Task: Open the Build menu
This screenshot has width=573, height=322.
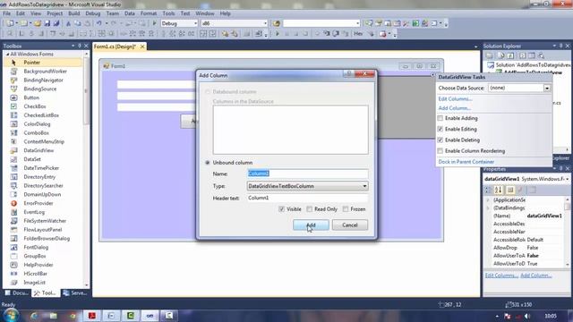Action: pyautogui.click(x=73, y=13)
